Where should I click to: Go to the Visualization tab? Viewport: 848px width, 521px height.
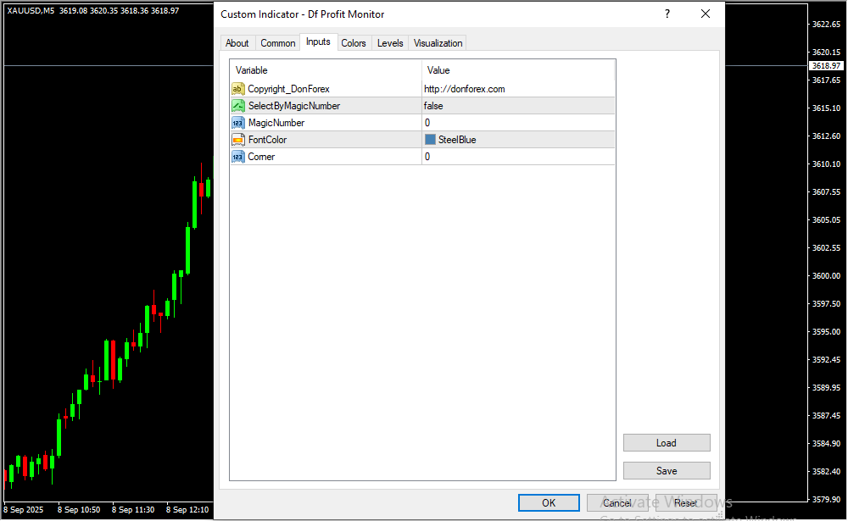tap(438, 43)
